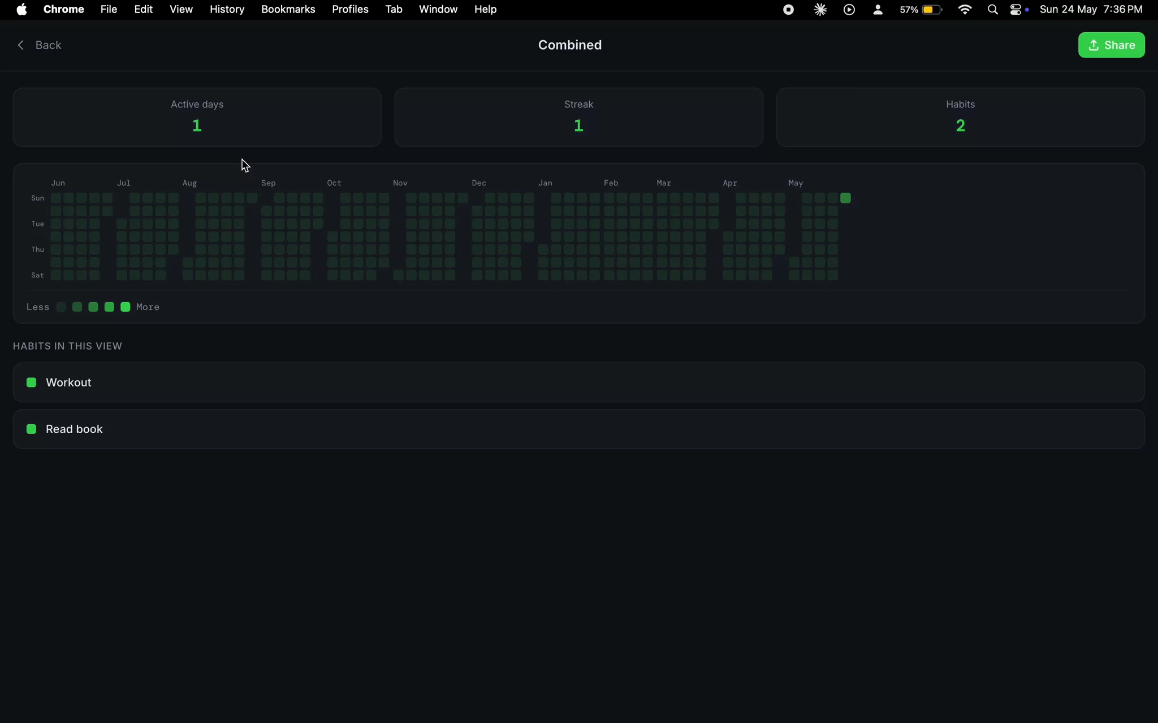
Task: Open the Tab menu
Action: point(394,10)
